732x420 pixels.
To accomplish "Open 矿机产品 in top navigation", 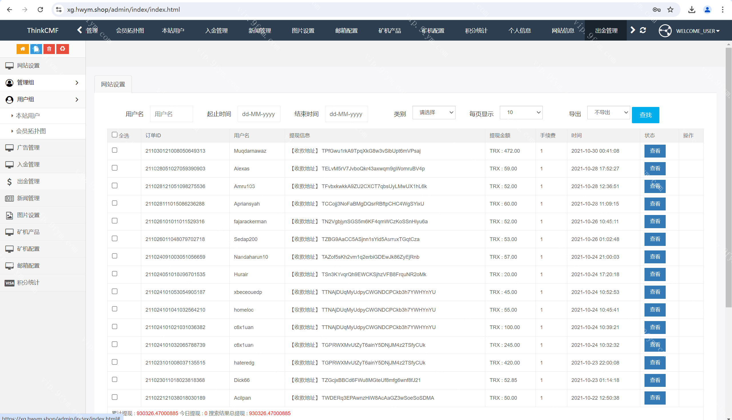I will [390, 31].
